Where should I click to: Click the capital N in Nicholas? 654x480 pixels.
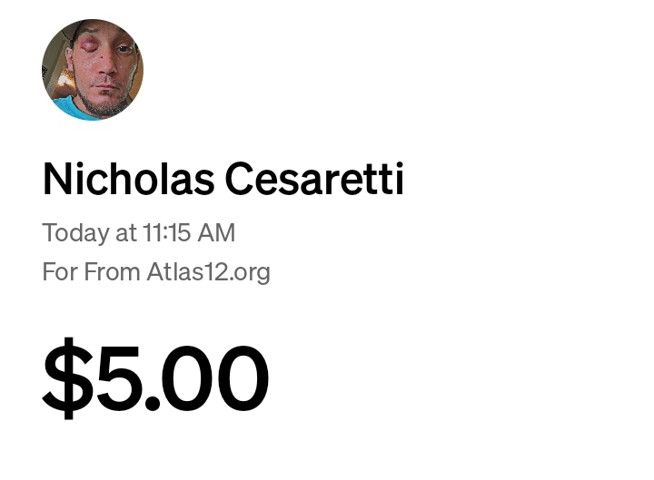pyautogui.click(x=56, y=179)
